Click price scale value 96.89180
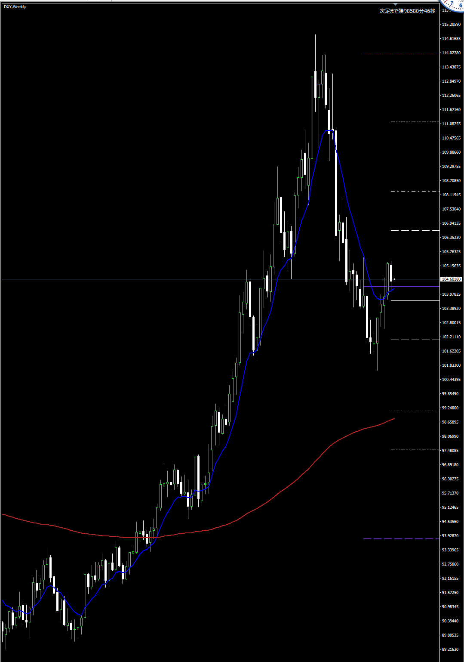 [450, 465]
